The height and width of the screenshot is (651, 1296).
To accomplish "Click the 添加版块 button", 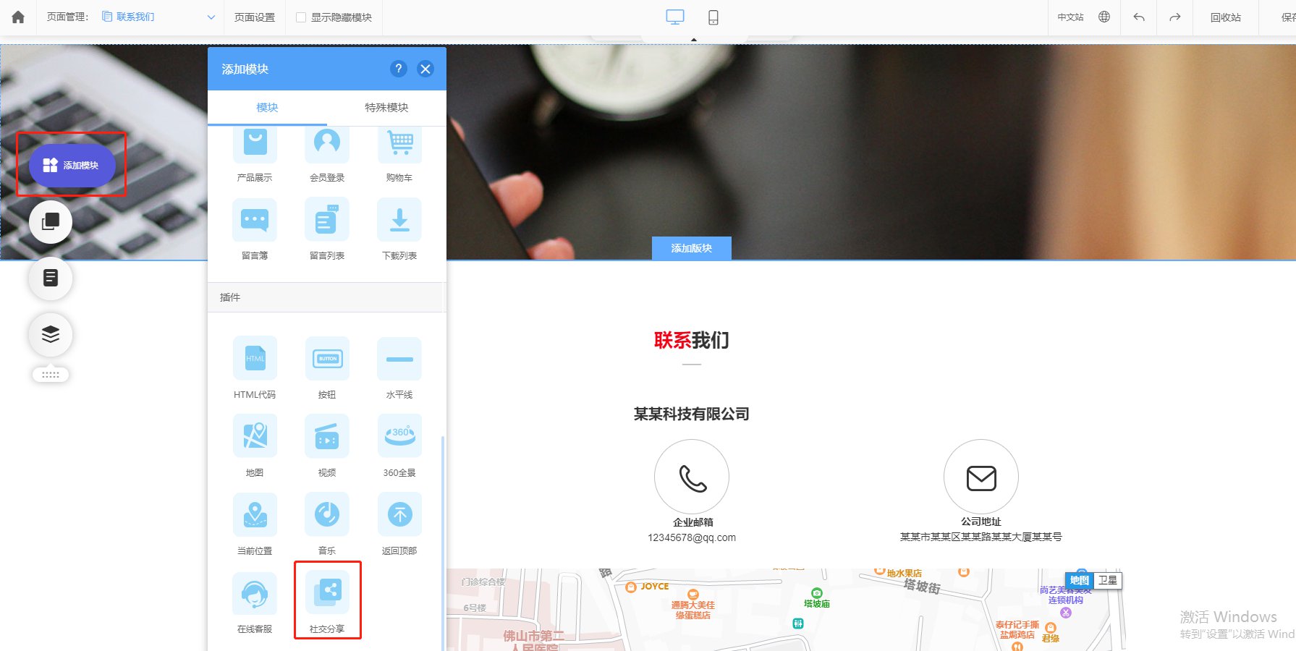I will 691,248.
